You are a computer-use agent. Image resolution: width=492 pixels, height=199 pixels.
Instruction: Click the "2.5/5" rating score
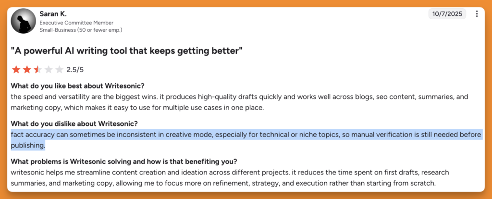tap(75, 70)
